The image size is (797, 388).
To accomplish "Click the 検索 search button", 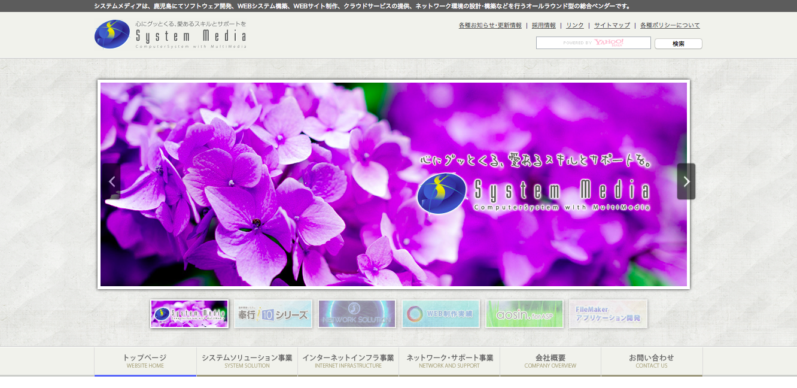I will click(x=679, y=44).
